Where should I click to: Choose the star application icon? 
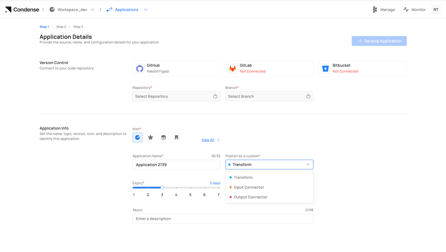[151, 138]
